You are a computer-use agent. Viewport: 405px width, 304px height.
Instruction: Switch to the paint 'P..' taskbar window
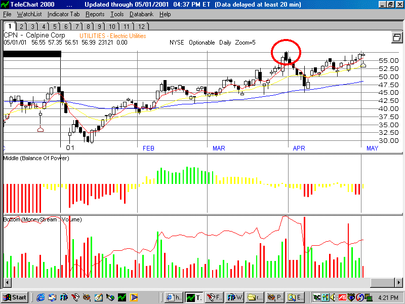coord(274,297)
